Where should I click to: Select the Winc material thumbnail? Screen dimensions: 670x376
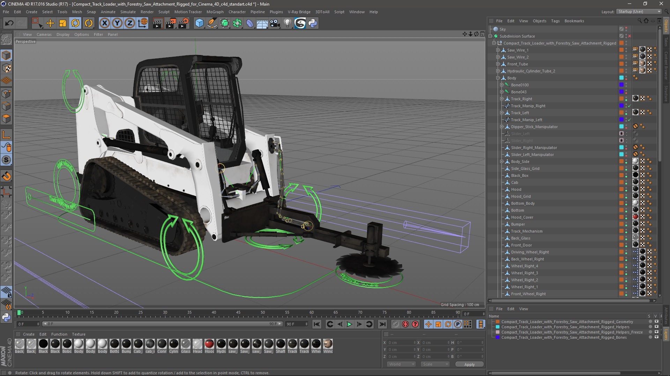pos(328,344)
